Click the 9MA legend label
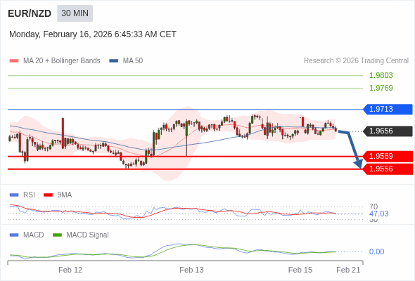Screen dimensions: 415x281 coord(65,195)
